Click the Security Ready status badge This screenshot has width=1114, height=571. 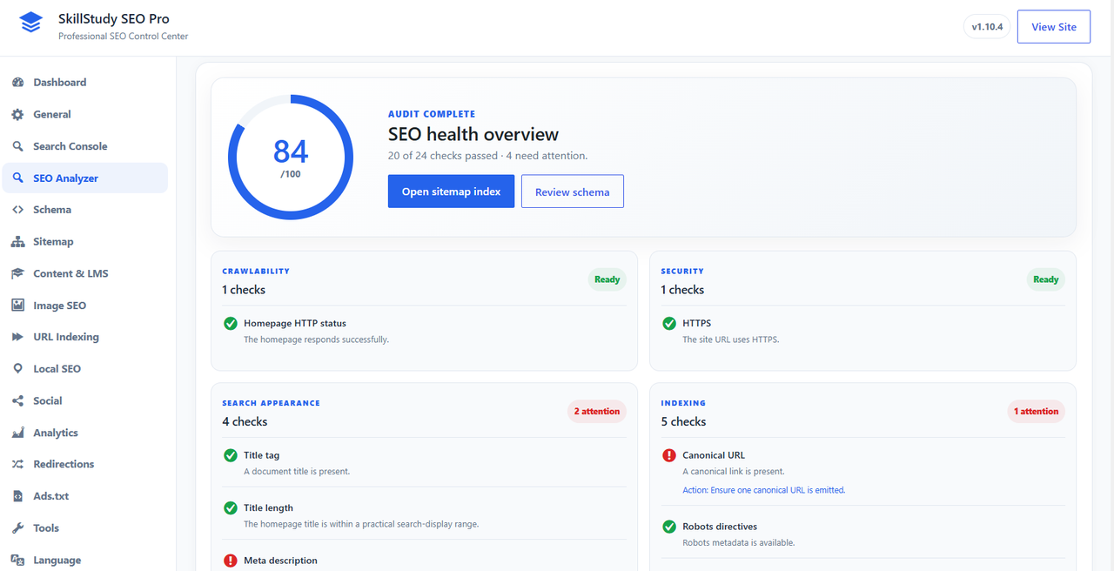pyautogui.click(x=1045, y=280)
